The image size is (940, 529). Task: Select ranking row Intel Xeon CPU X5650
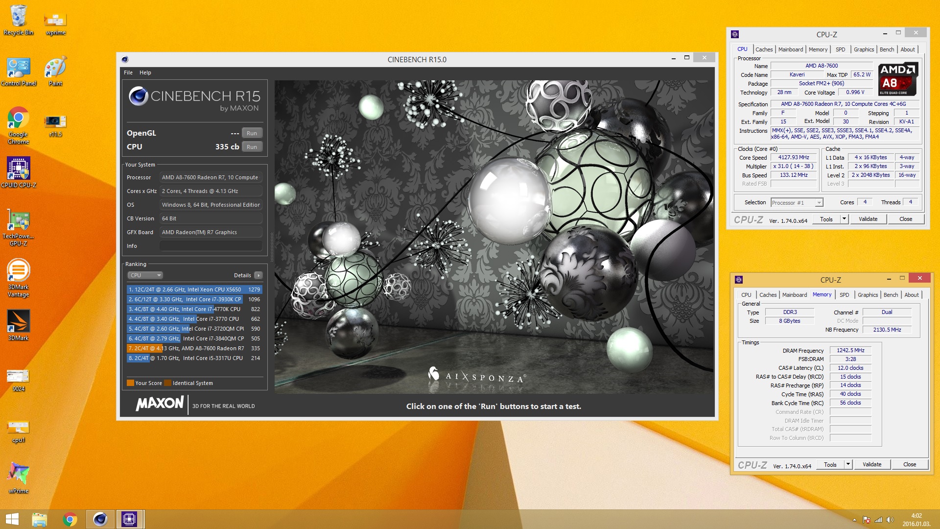coord(195,289)
